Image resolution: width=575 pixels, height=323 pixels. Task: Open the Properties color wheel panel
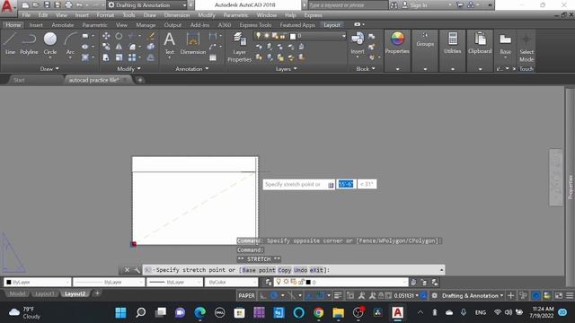(x=397, y=43)
